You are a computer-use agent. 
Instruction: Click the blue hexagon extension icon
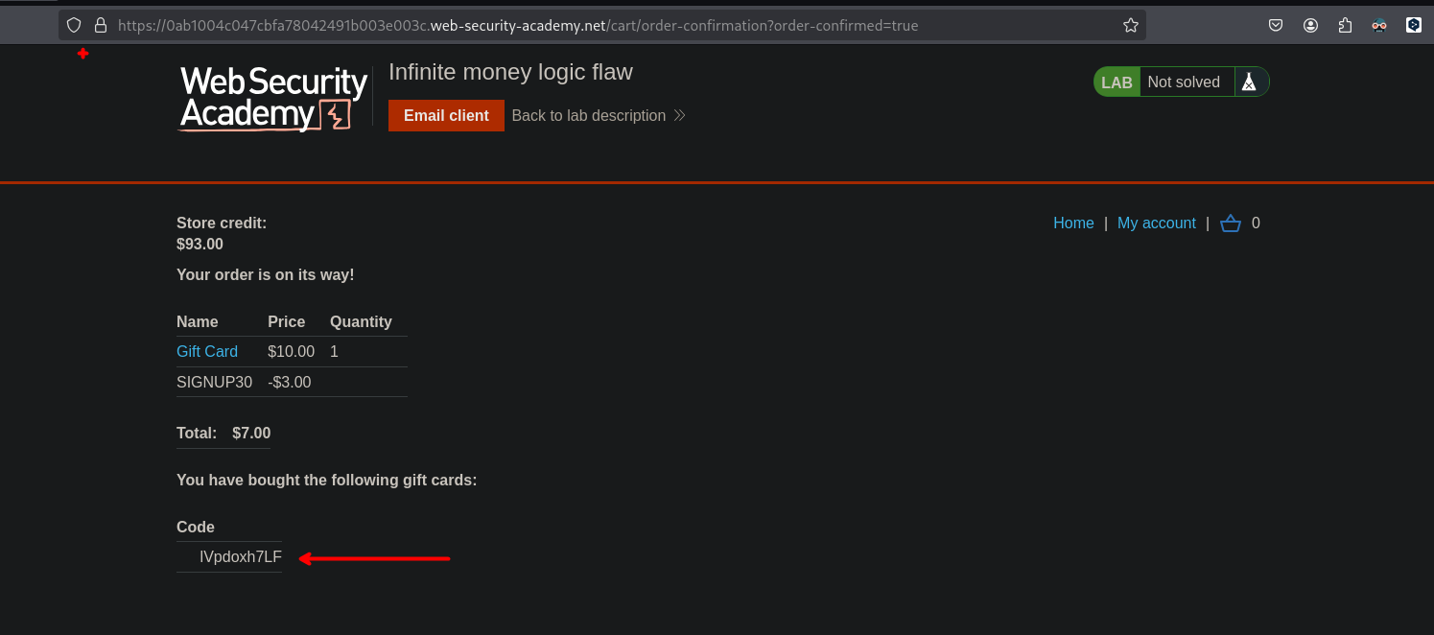1414,26
